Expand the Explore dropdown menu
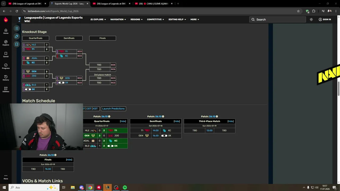 click(x=98, y=19)
